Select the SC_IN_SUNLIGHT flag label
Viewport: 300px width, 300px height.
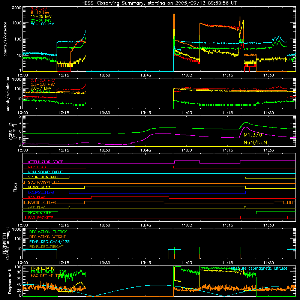click(x=43, y=177)
